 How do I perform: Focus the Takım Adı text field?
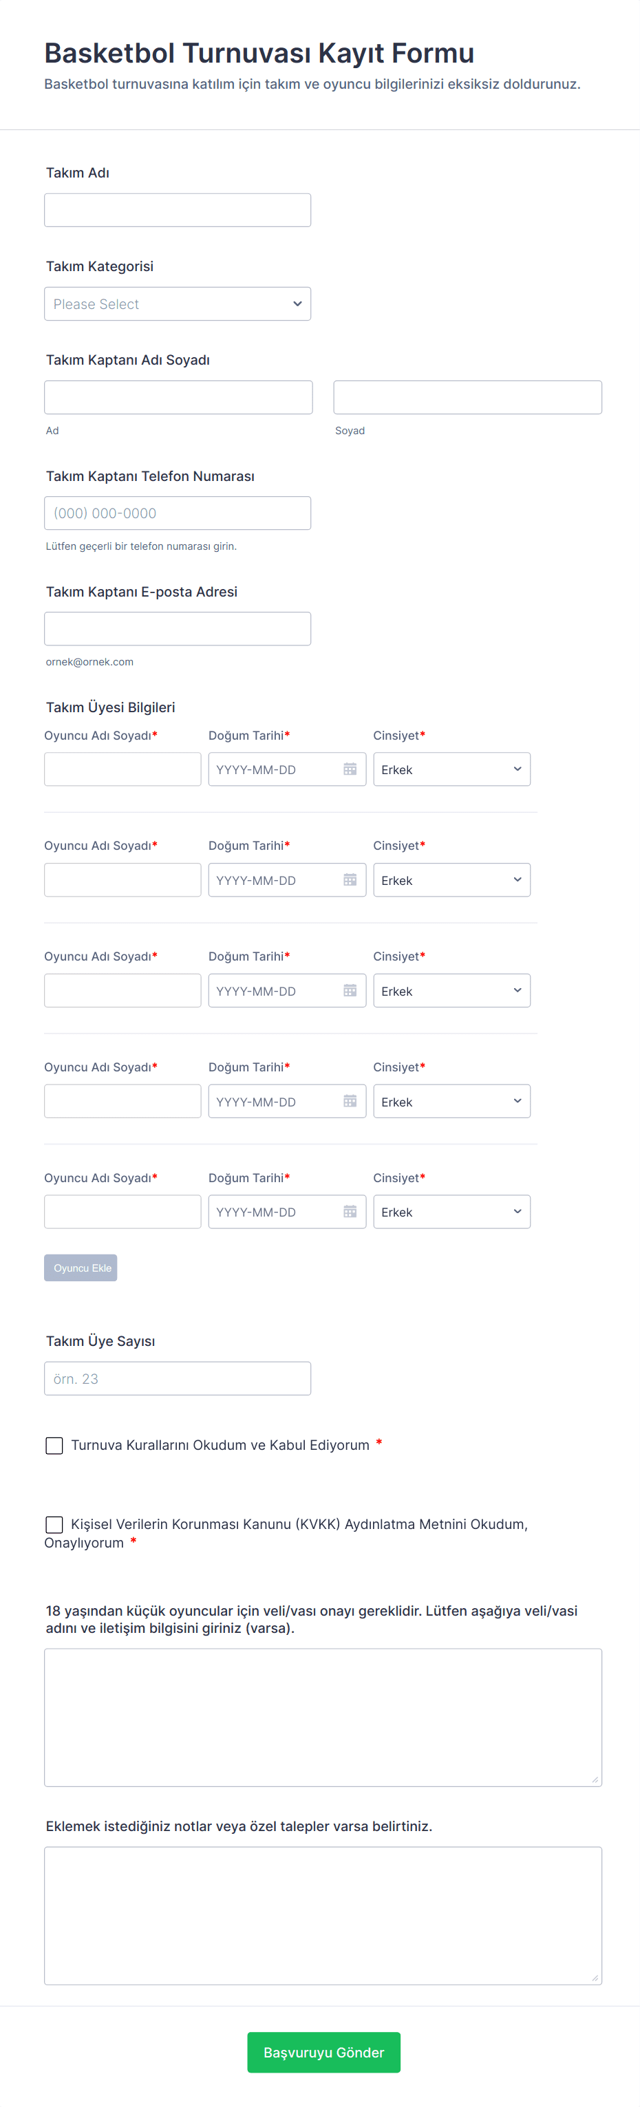click(178, 210)
